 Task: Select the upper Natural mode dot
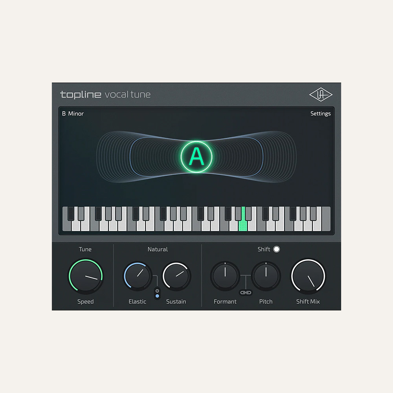(157, 291)
